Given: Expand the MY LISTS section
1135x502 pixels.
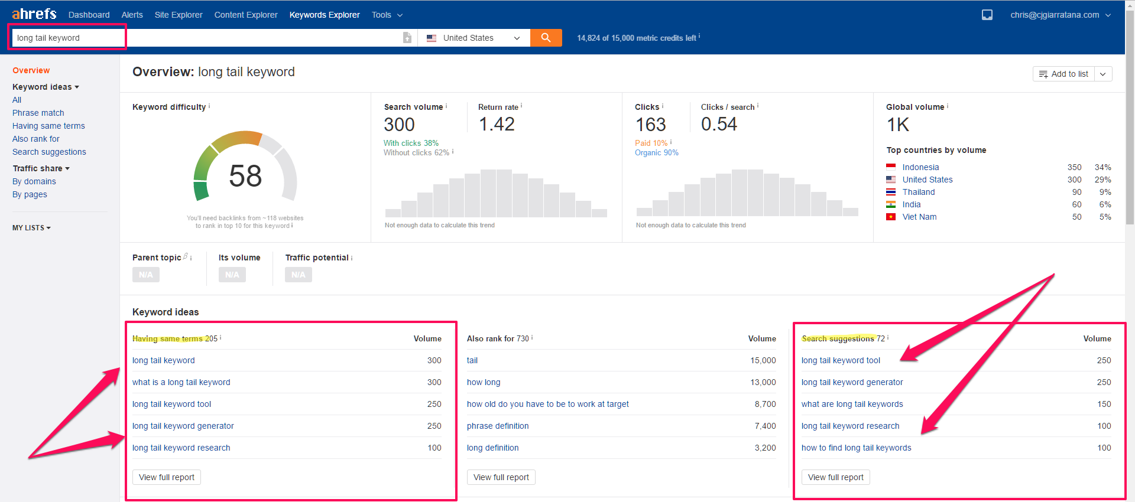Looking at the screenshot, I should point(31,228).
